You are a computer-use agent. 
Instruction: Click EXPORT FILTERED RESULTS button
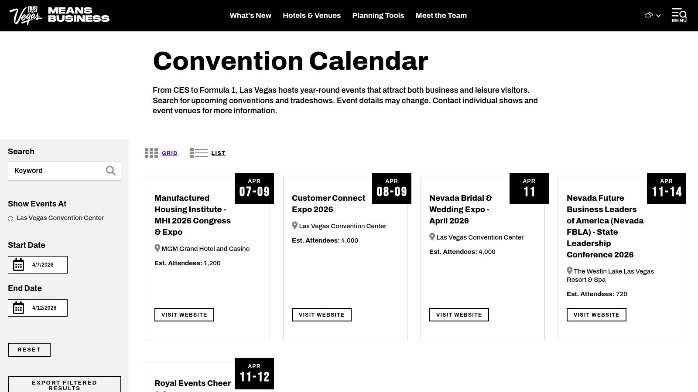[x=64, y=385]
